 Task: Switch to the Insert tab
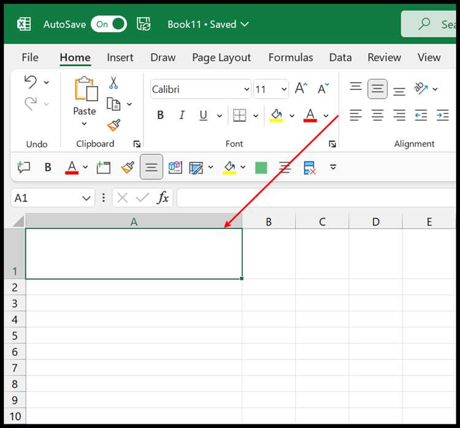click(x=120, y=58)
